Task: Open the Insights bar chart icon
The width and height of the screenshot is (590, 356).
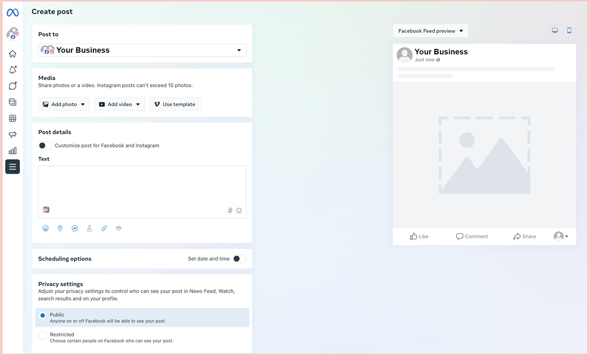Action: coord(12,151)
